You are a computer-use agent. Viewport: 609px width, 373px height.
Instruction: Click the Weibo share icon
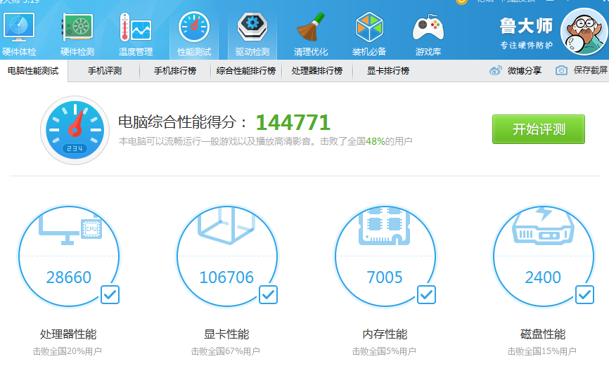tap(496, 71)
